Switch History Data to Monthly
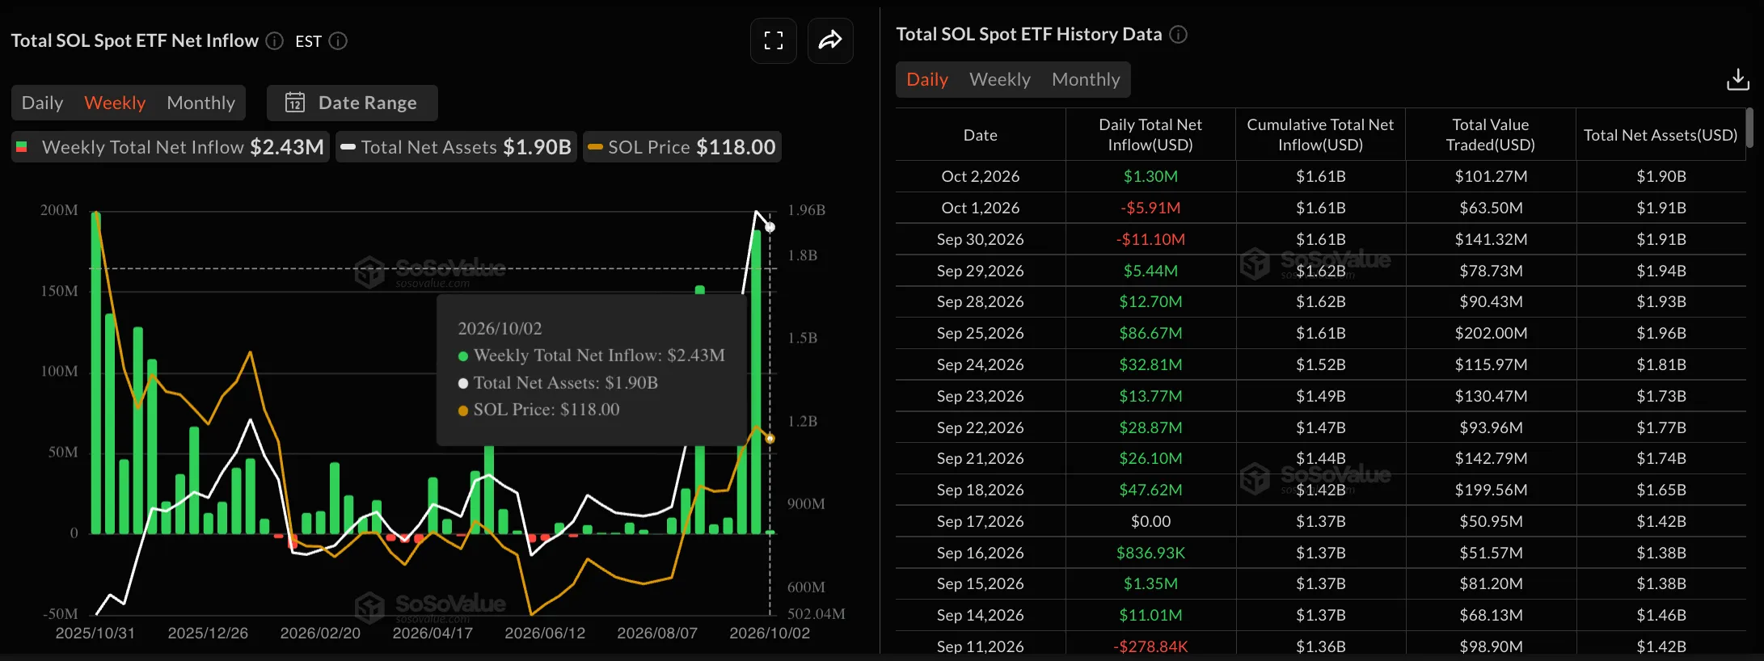Image resolution: width=1764 pixels, height=661 pixels. (1086, 79)
